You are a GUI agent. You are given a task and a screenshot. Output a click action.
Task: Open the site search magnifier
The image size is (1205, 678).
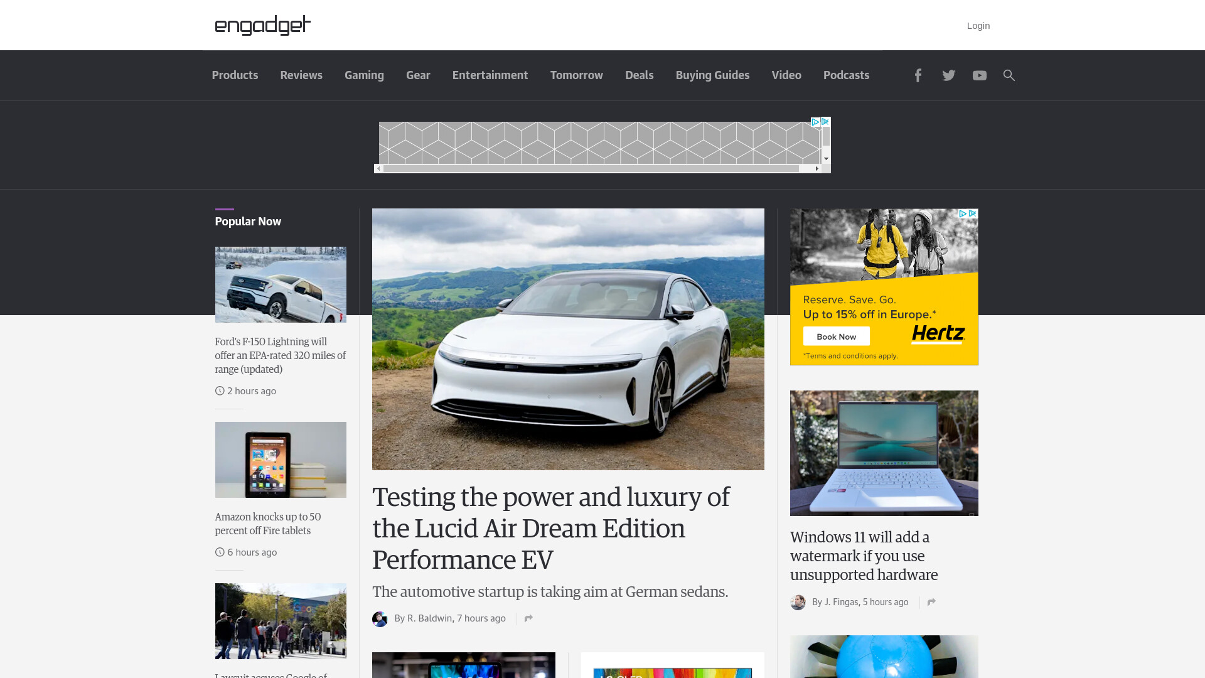click(x=1009, y=75)
